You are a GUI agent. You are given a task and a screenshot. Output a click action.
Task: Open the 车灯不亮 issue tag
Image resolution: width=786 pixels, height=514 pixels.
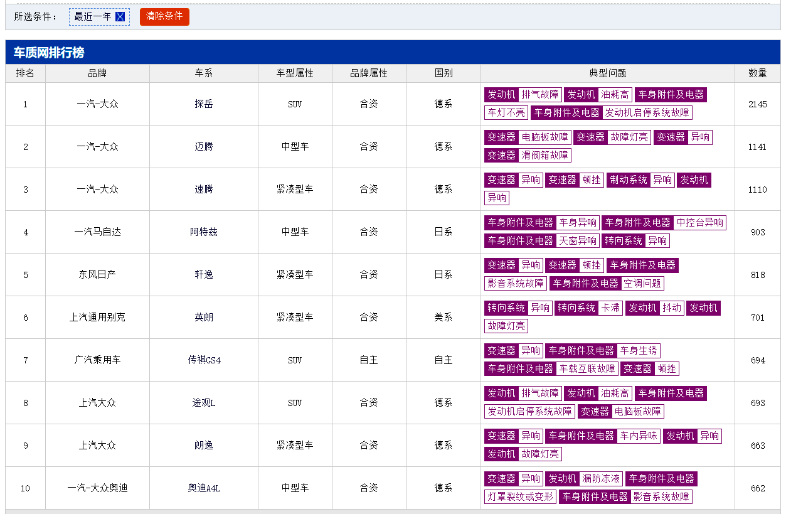pos(506,113)
